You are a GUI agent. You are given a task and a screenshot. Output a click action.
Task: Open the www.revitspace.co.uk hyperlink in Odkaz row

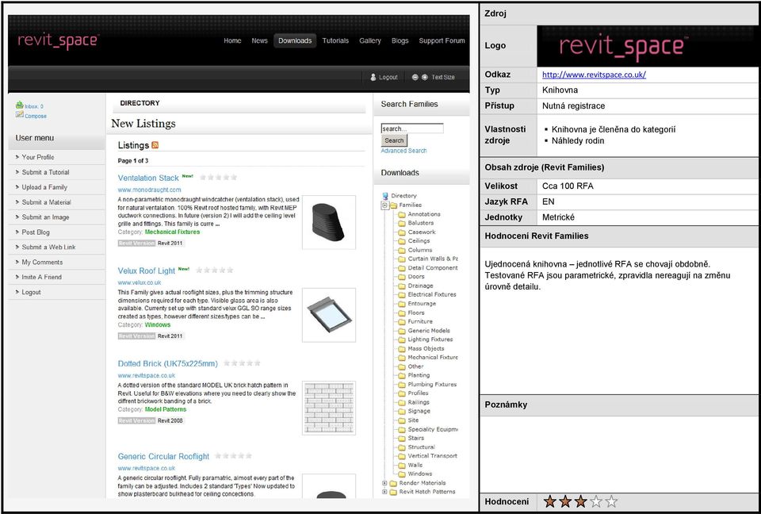pos(594,75)
